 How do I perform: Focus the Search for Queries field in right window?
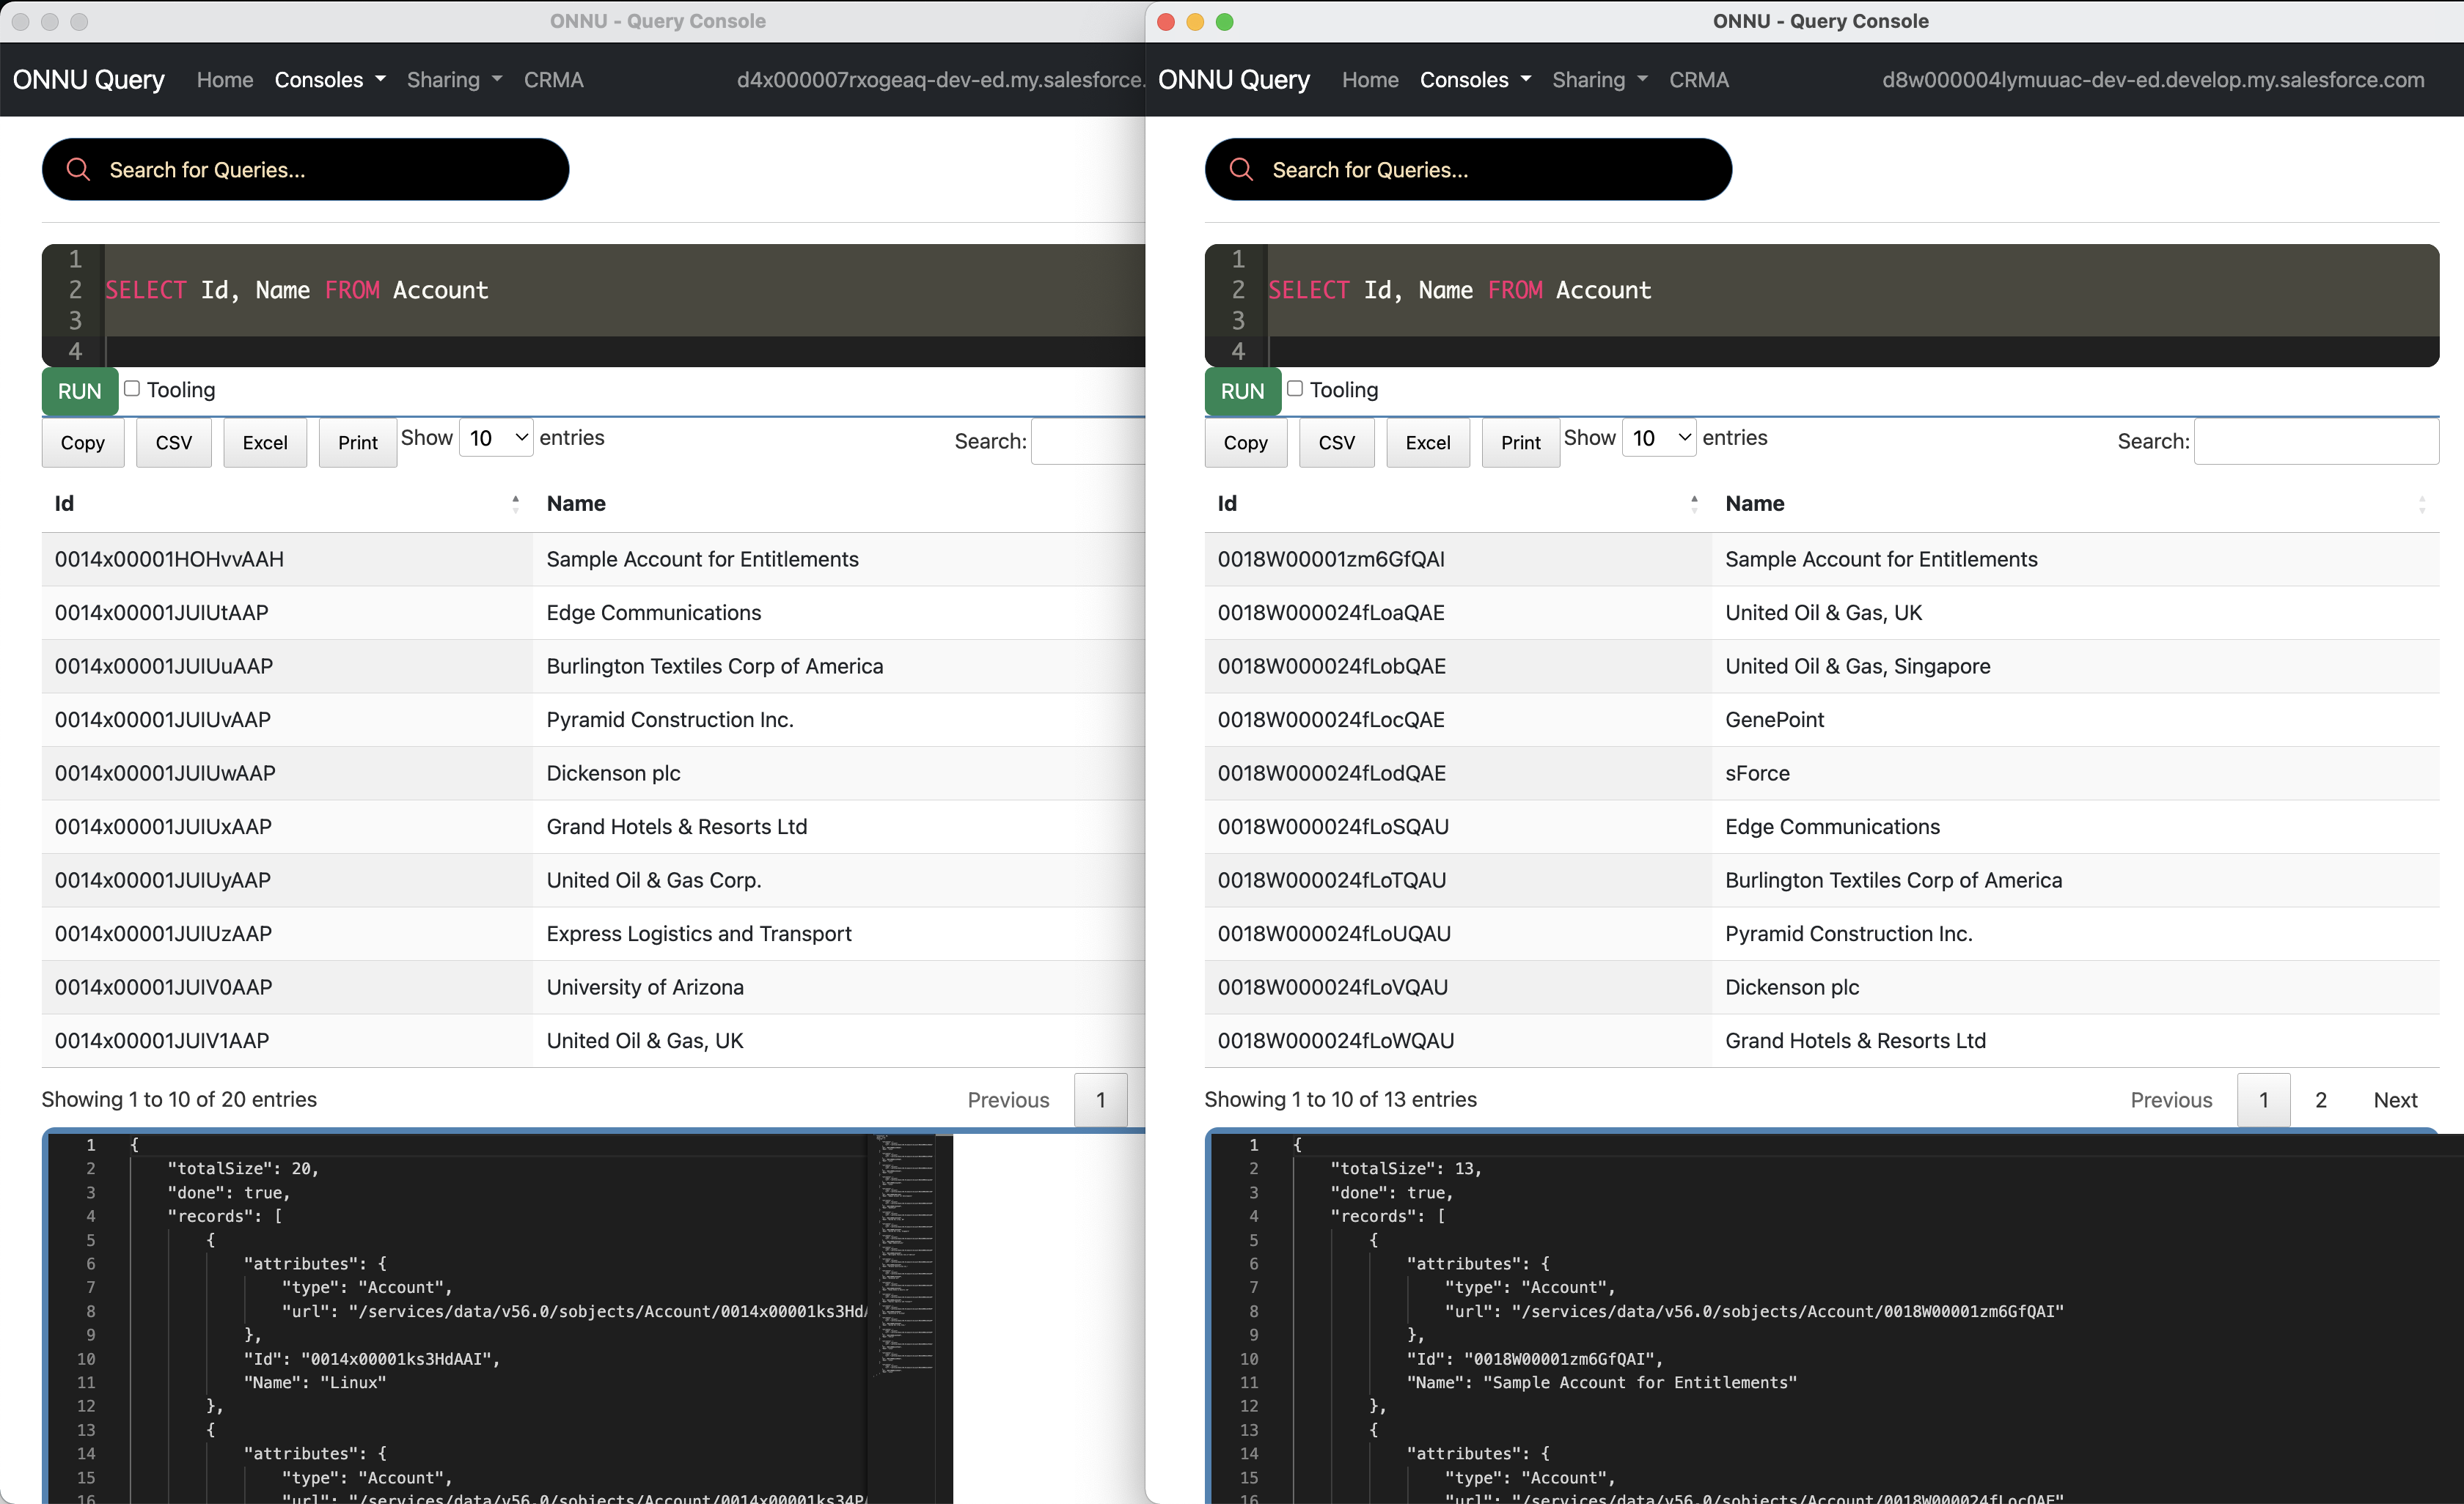click(x=1468, y=169)
